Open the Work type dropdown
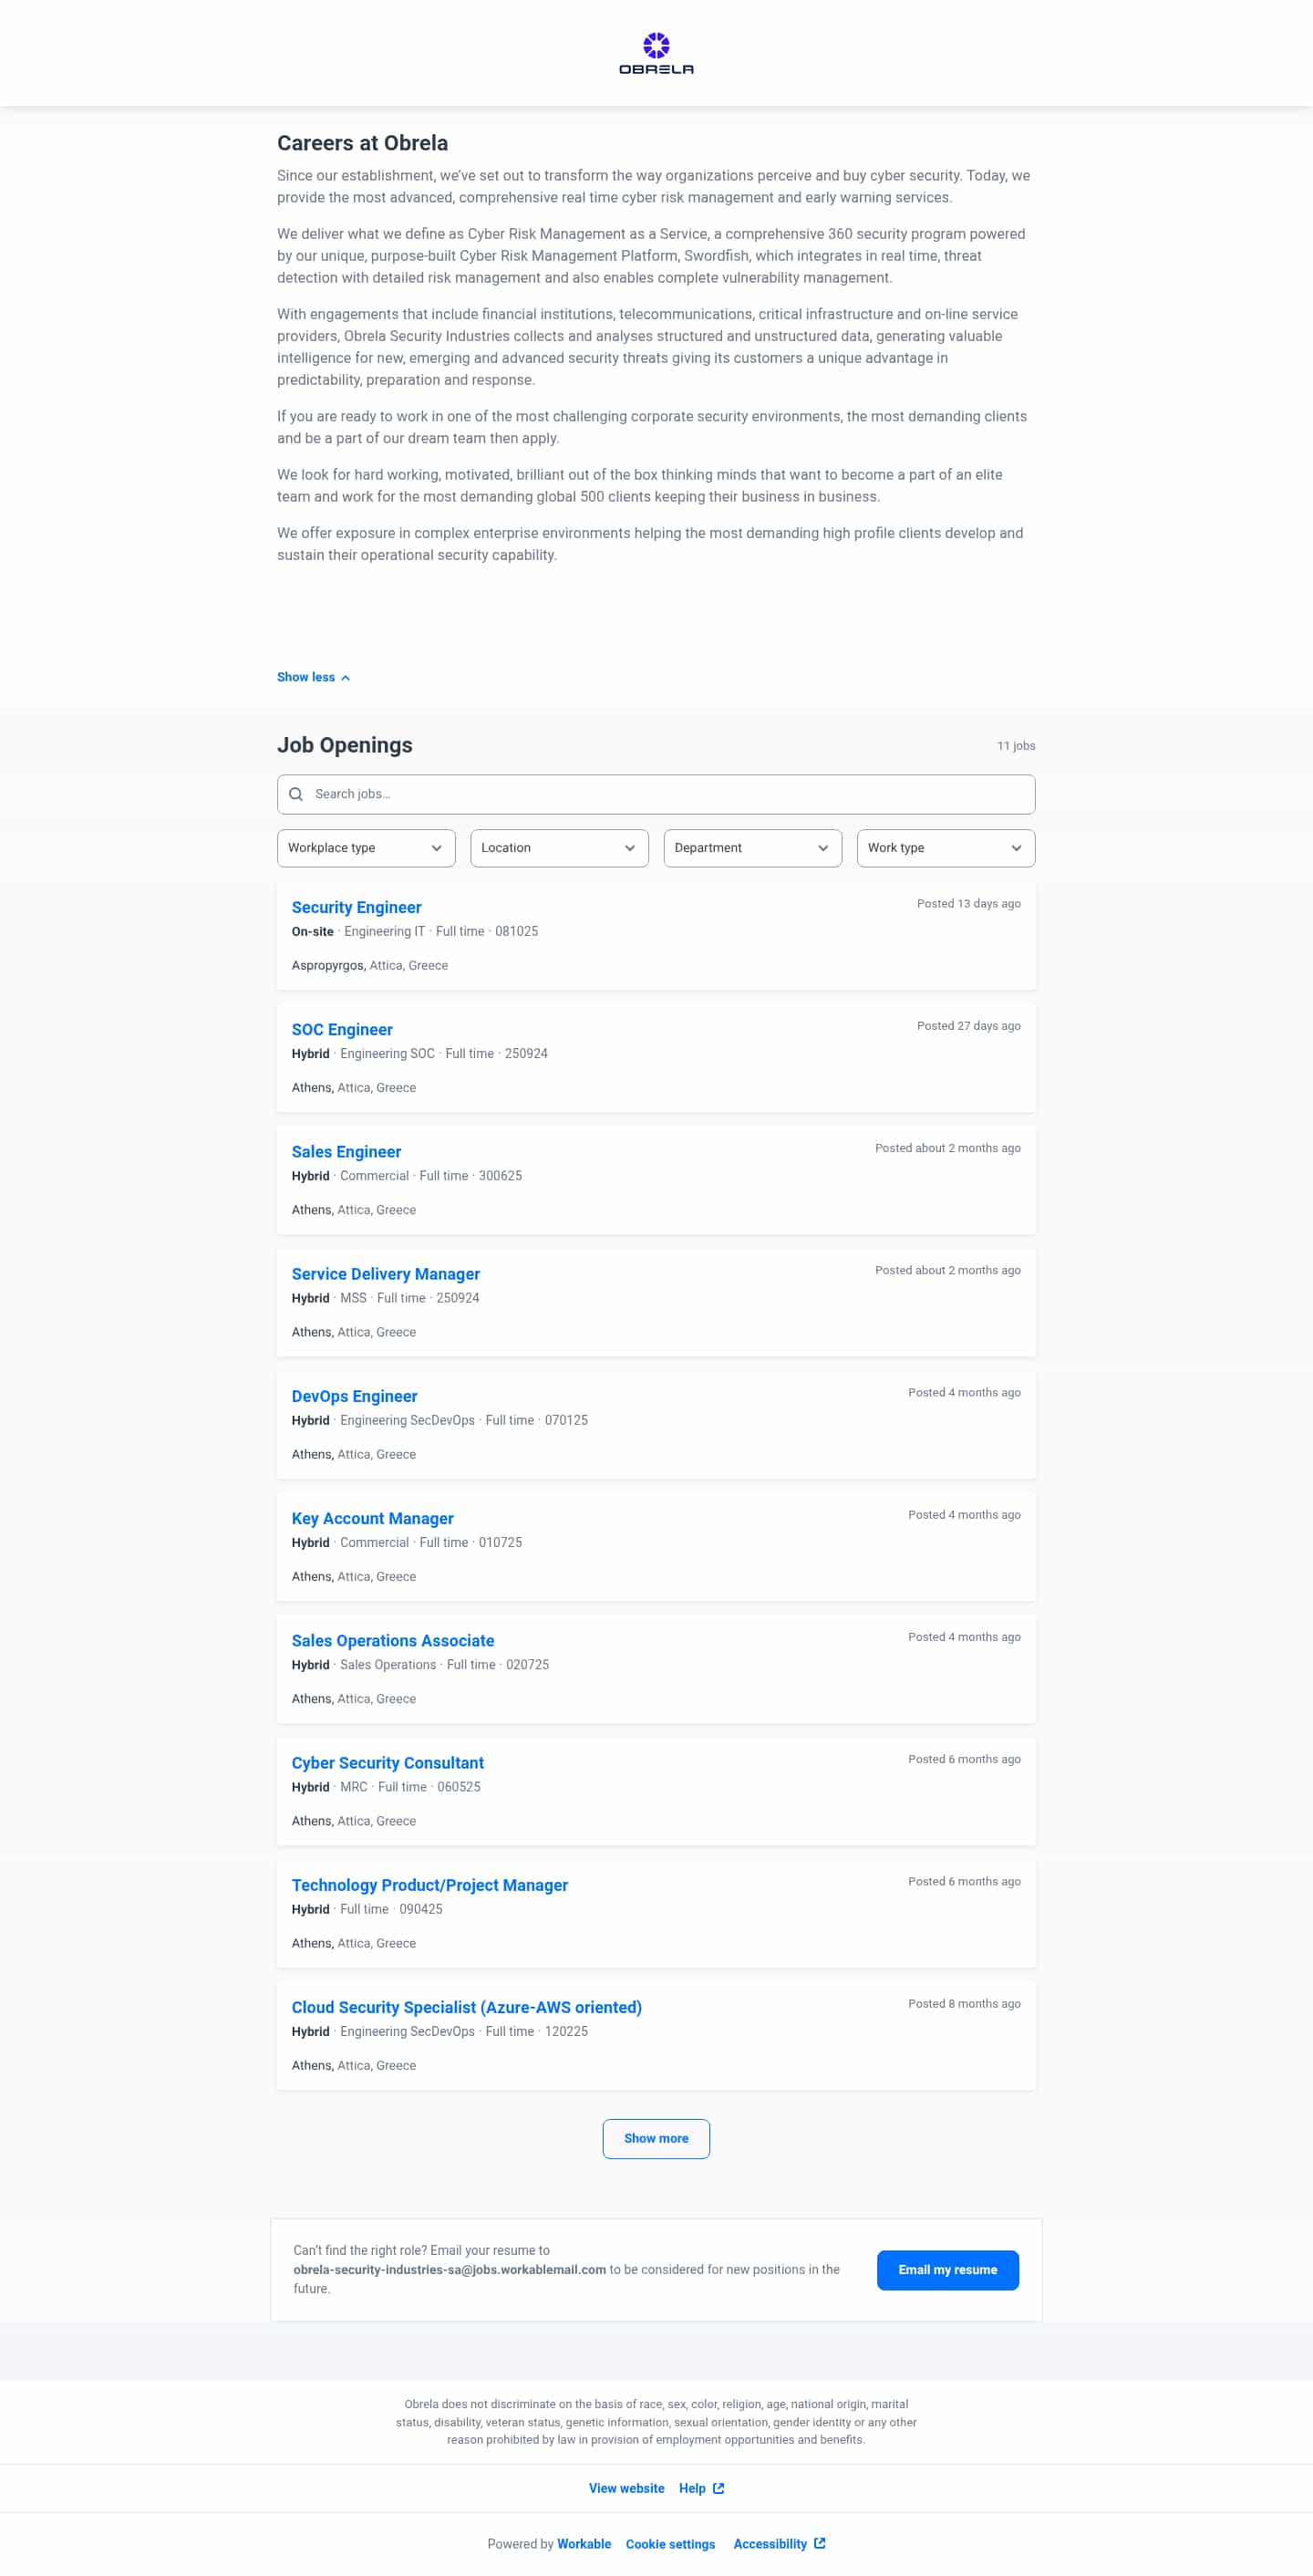1313x2576 pixels. pos(945,848)
